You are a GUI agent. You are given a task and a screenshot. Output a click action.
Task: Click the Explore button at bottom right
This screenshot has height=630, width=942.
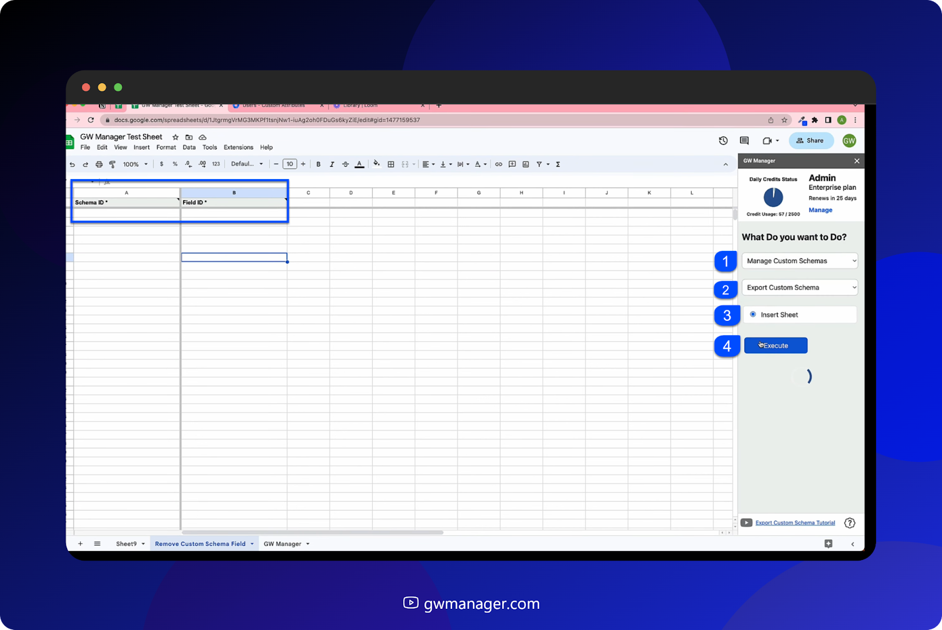[x=828, y=544]
